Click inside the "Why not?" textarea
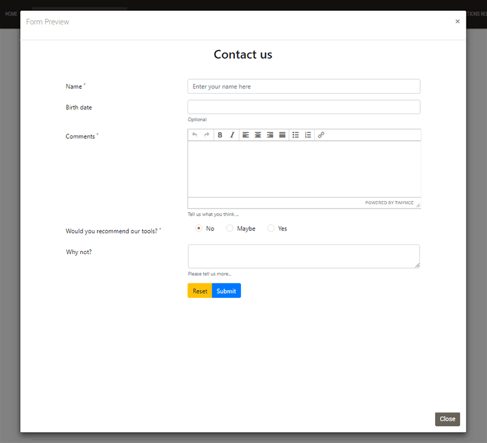487x443 pixels. coord(304,256)
